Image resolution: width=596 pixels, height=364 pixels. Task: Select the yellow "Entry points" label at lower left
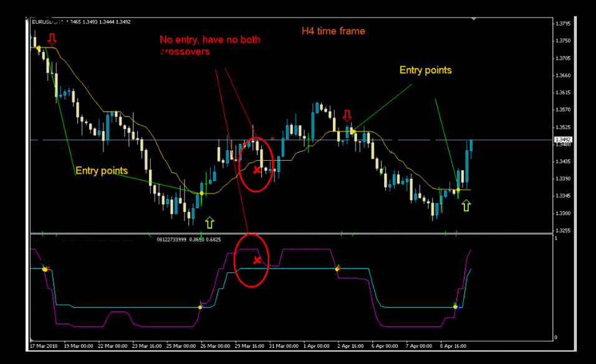coord(102,170)
